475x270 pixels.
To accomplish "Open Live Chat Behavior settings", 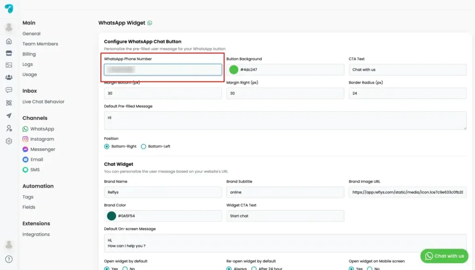I will (x=43, y=101).
